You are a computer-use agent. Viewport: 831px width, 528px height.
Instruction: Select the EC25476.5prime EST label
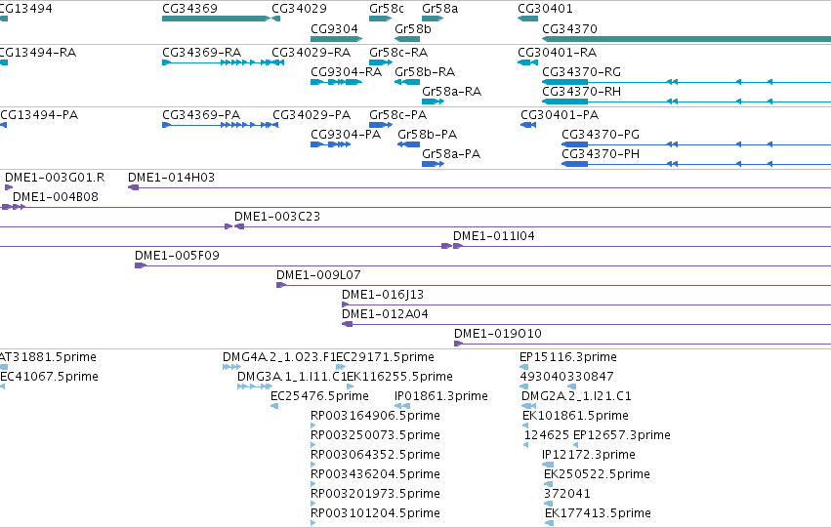click(x=319, y=396)
